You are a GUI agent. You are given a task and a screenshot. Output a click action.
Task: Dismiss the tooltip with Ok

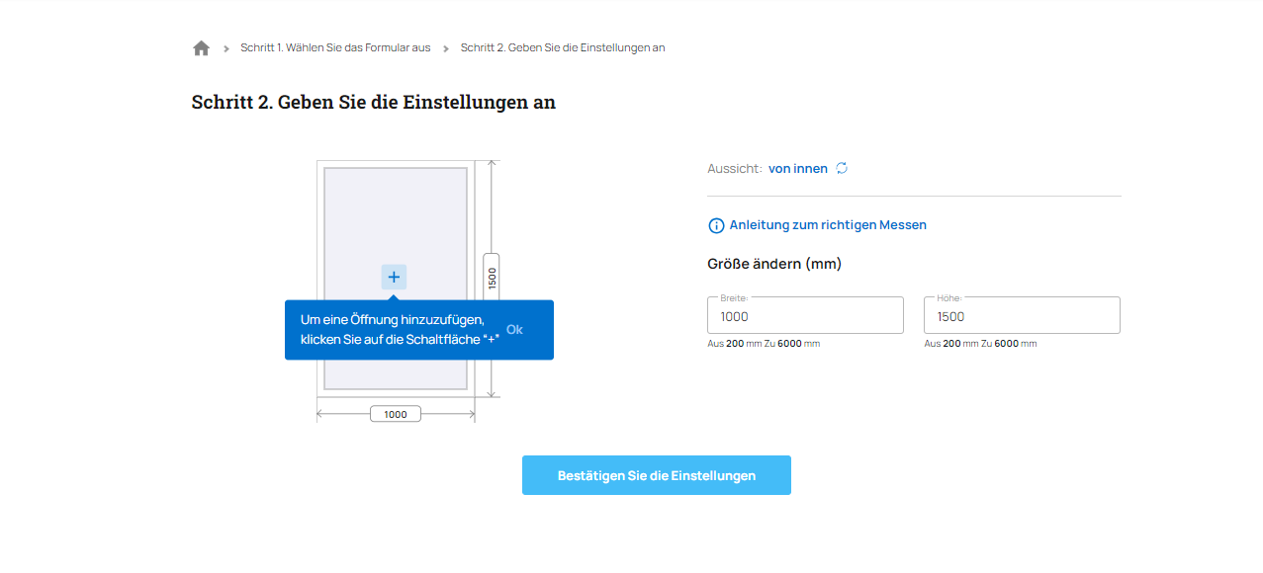[x=514, y=329]
